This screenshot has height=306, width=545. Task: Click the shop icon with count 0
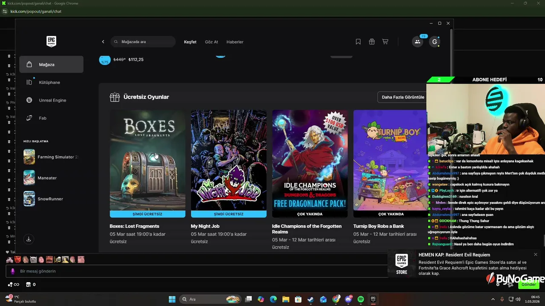tap(30, 284)
